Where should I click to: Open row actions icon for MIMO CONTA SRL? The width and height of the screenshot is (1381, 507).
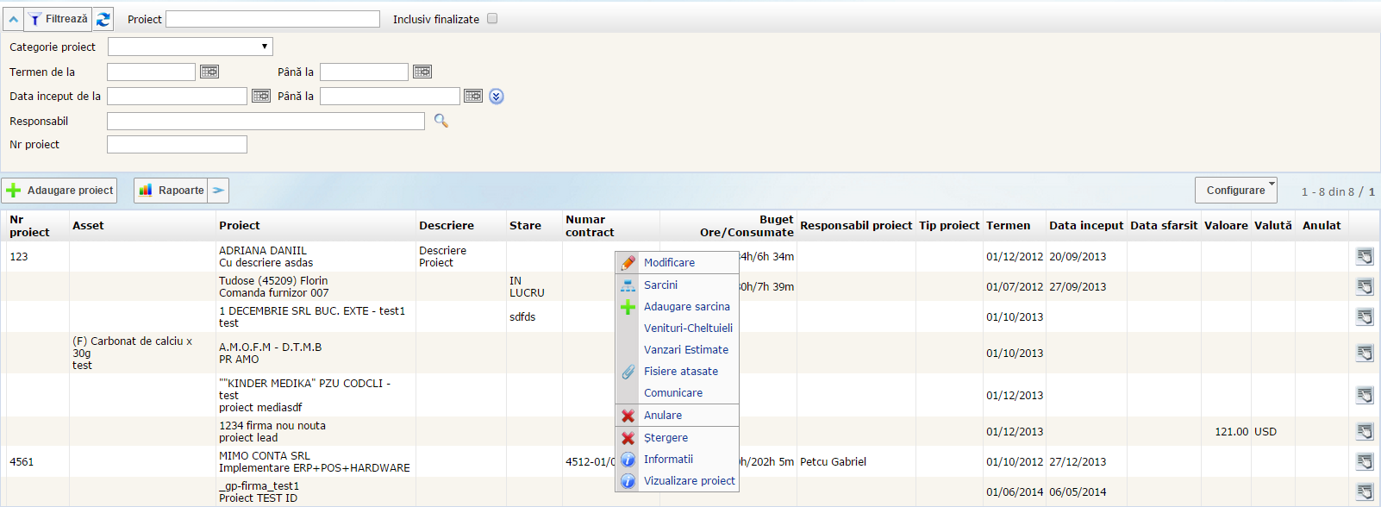1365,461
